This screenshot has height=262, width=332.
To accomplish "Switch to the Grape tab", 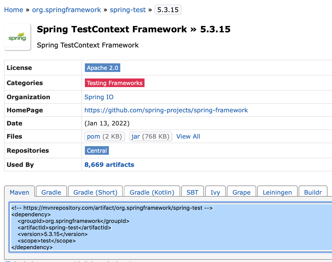I will [242, 192].
